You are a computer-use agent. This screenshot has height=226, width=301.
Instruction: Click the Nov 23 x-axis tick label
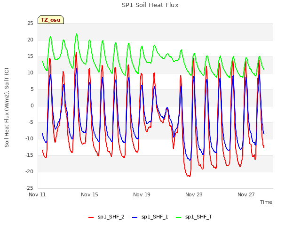194,194
